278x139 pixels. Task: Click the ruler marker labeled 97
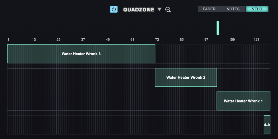coord(206,39)
